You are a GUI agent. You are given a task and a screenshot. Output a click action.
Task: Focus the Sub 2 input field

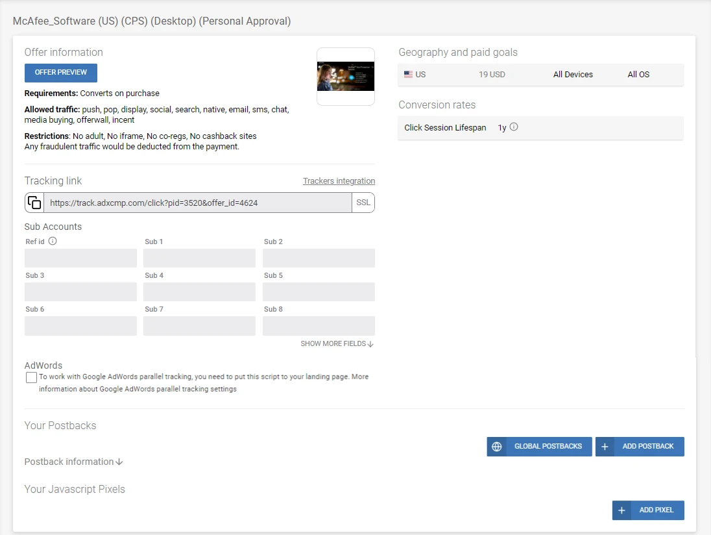point(319,258)
